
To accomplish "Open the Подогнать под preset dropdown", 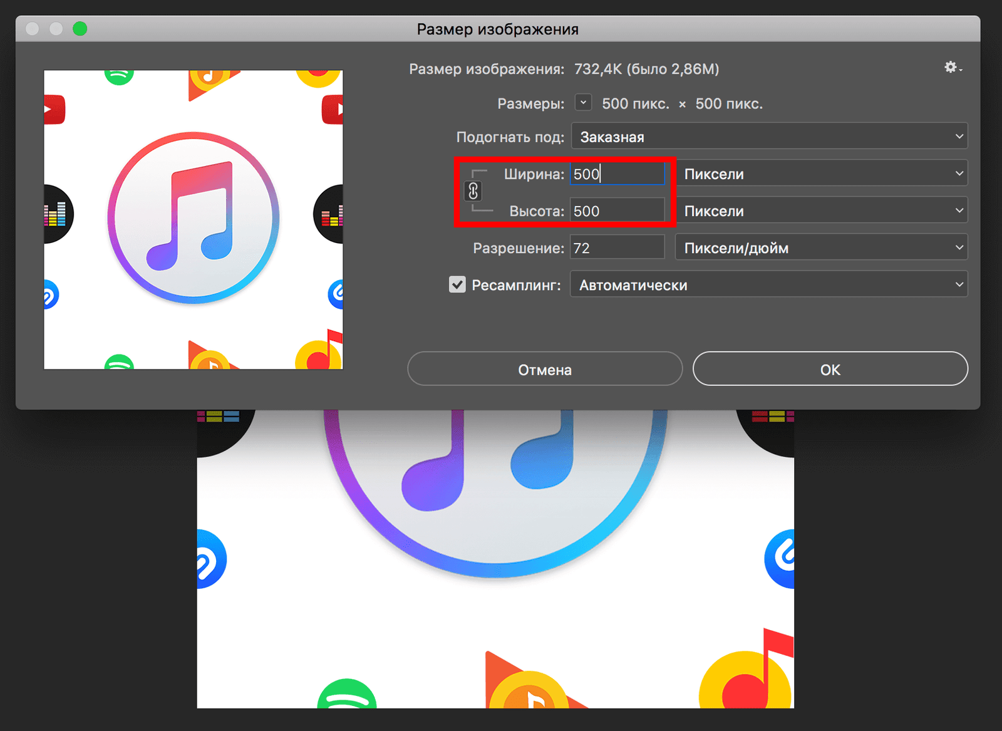I will [769, 137].
